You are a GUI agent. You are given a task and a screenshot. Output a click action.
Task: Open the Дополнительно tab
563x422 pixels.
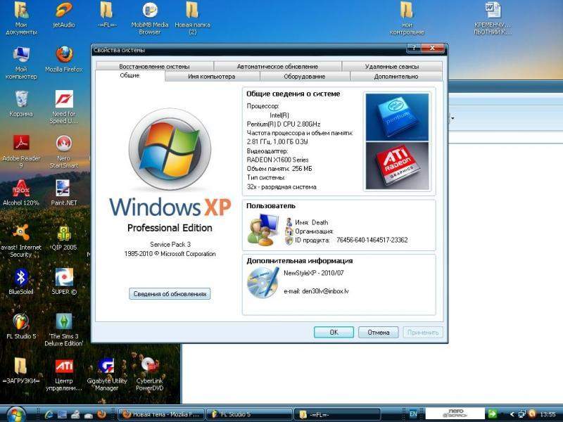[x=396, y=76]
